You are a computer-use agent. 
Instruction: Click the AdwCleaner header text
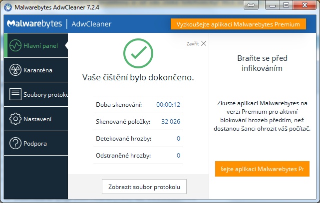[x=91, y=24]
